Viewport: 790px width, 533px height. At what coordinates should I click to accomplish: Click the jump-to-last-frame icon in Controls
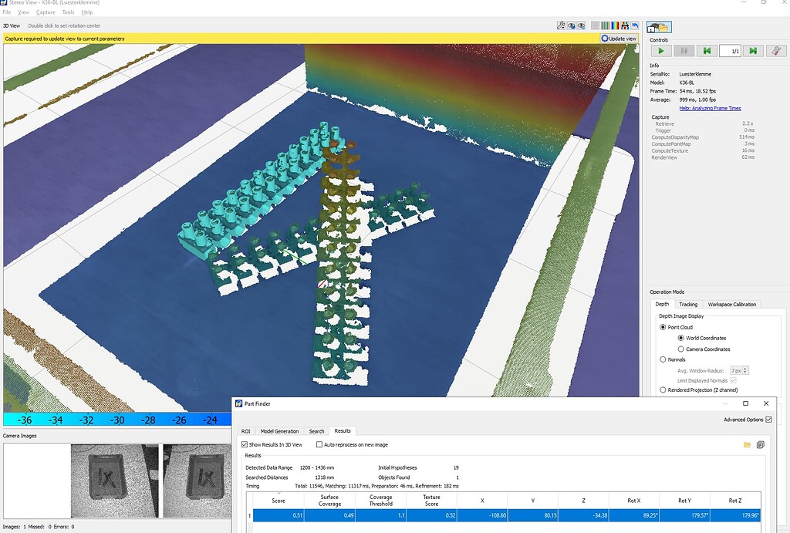click(752, 51)
